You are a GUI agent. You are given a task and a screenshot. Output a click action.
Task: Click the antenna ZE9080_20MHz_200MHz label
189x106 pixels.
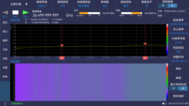click(x=174, y=11)
